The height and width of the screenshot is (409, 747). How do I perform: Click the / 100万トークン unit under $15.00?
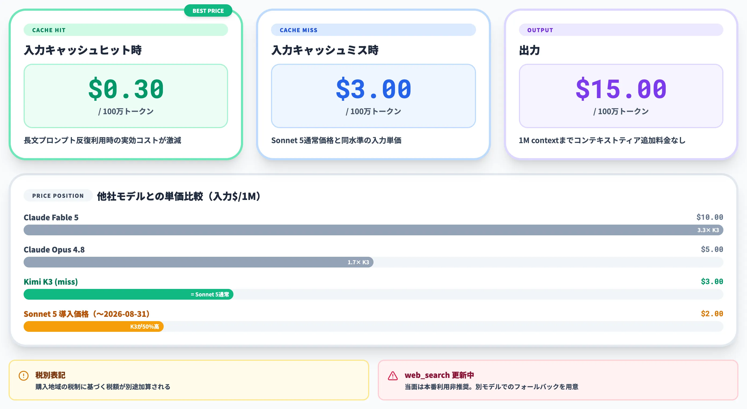(x=621, y=111)
